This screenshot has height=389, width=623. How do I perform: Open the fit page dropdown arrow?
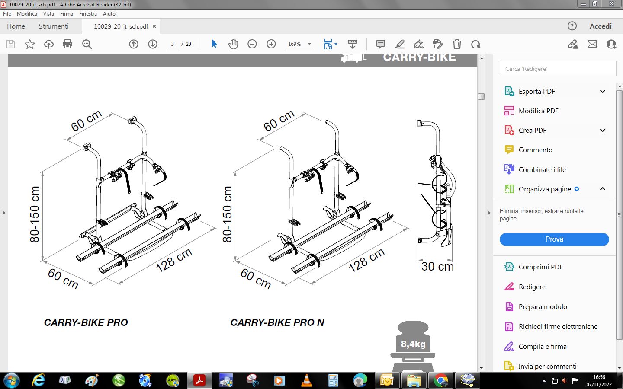click(336, 44)
